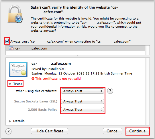Collapse the Trust disclosure triangle

coord(10,84)
